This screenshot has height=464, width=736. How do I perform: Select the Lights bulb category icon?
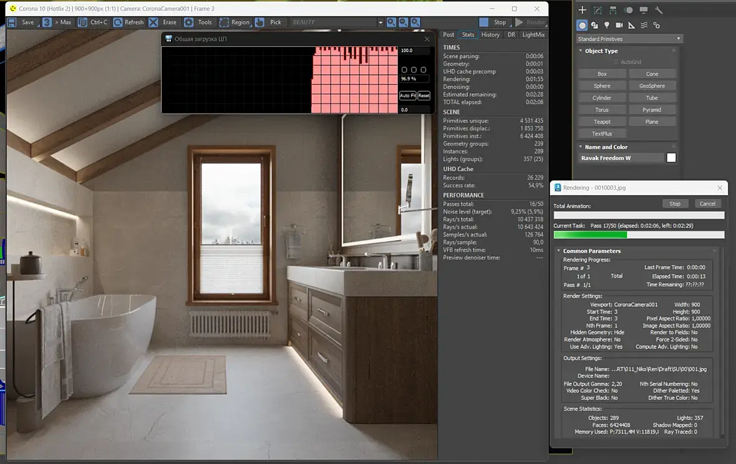(607, 26)
